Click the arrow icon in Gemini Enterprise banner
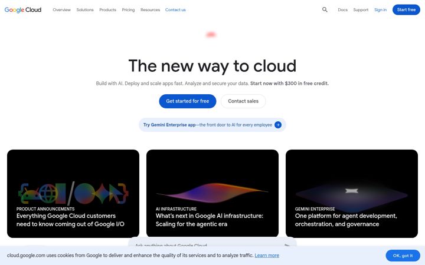 (278, 125)
